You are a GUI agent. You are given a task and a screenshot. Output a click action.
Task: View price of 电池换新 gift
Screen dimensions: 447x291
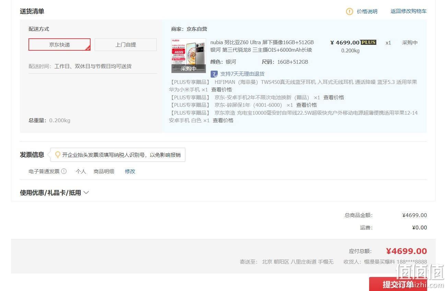pos(333,98)
